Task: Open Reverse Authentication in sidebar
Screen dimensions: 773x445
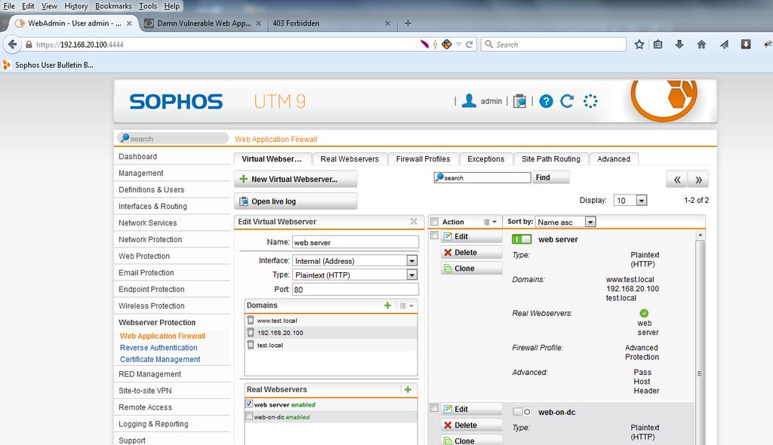Action: tap(159, 348)
